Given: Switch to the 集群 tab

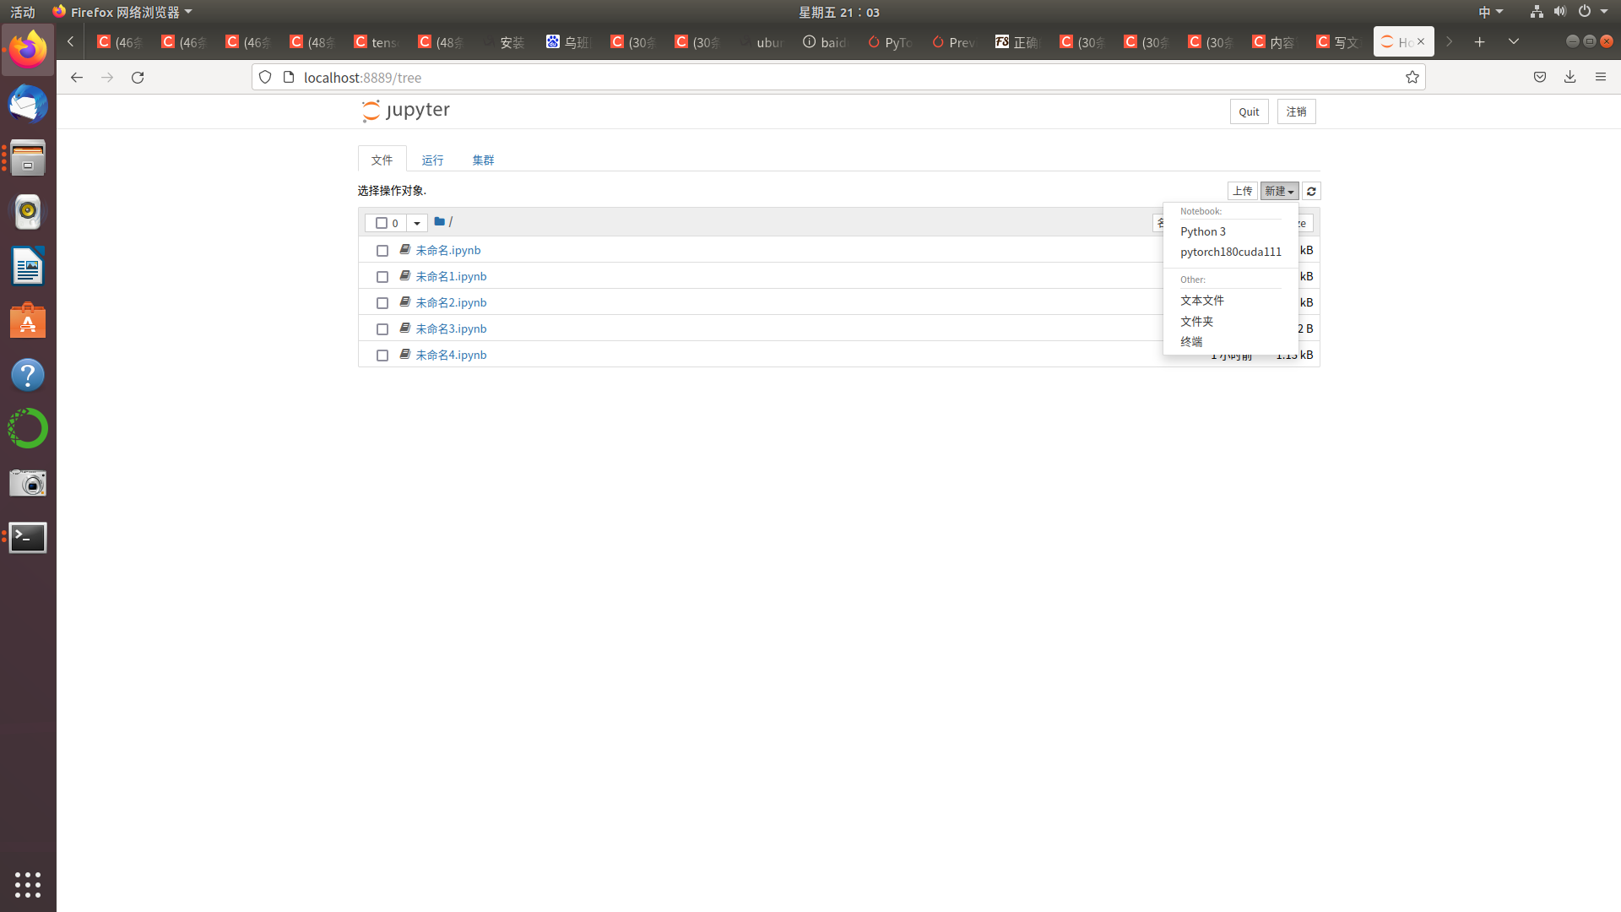Looking at the screenshot, I should (484, 160).
